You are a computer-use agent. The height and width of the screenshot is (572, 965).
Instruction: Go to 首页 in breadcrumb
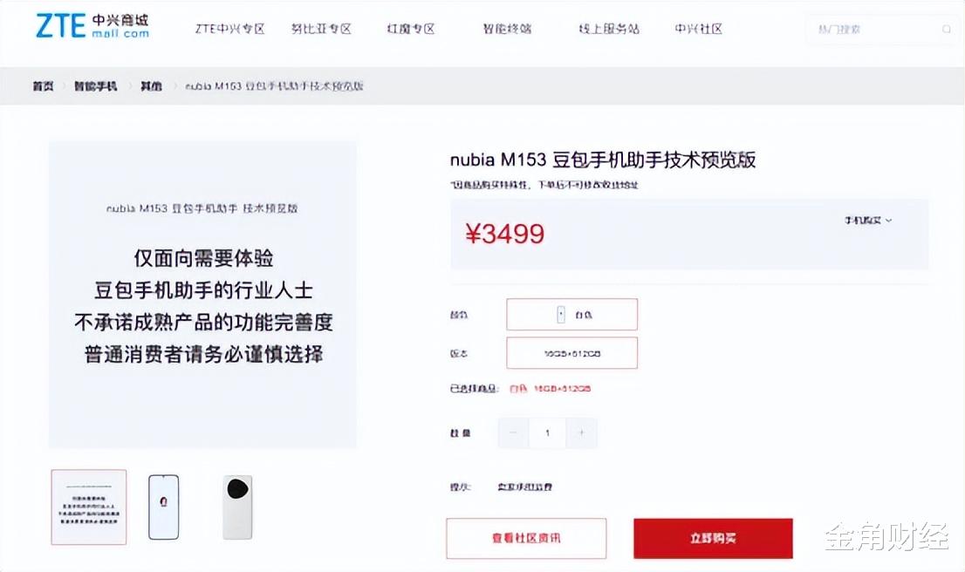[43, 86]
